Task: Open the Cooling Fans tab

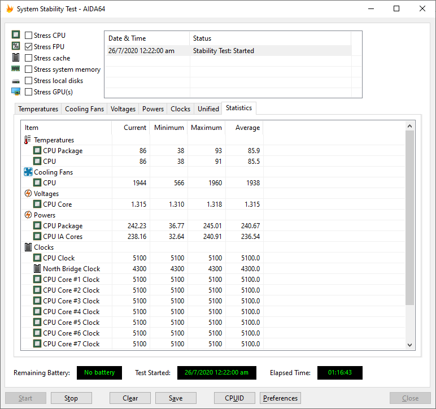Action: point(84,109)
